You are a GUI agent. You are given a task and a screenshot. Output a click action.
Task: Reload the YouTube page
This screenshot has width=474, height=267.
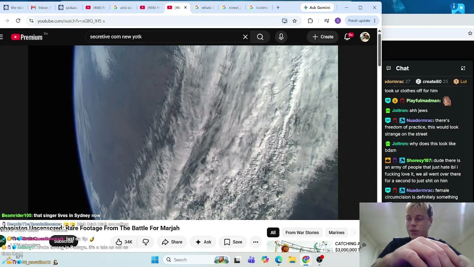(18, 21)
